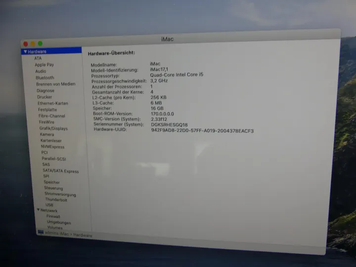Select Parallel-SCSI in the sidebar

point(54,159)
